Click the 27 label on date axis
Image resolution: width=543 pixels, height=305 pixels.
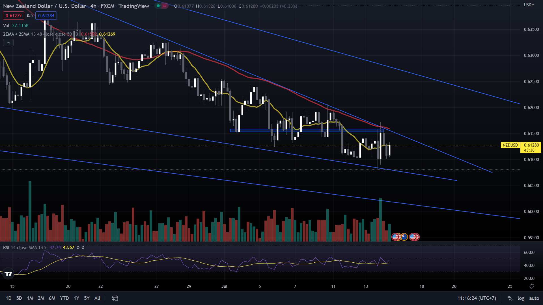tap(157, 286)
